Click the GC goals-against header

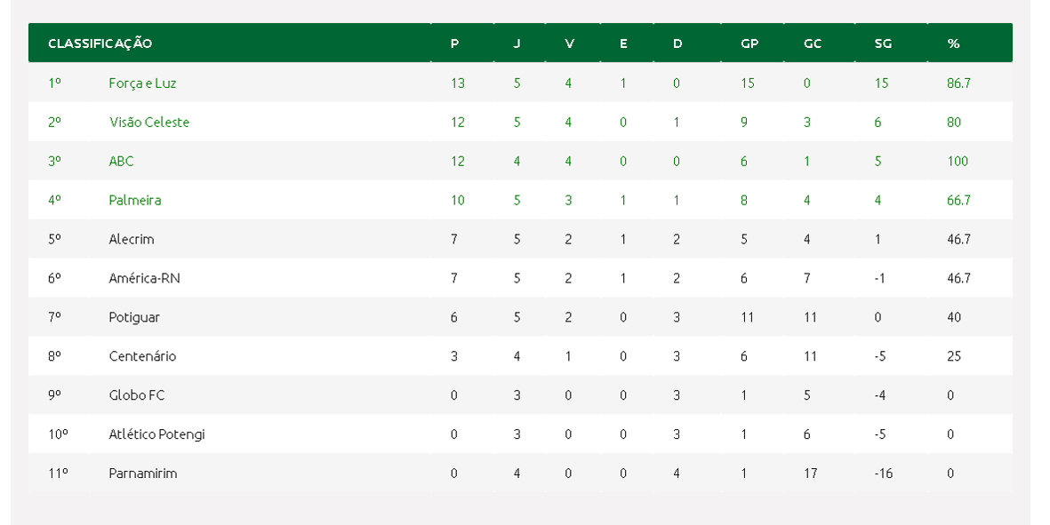click(813, 44)
